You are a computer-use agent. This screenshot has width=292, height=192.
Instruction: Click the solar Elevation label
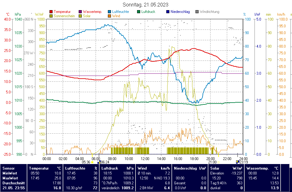point(217,173)
